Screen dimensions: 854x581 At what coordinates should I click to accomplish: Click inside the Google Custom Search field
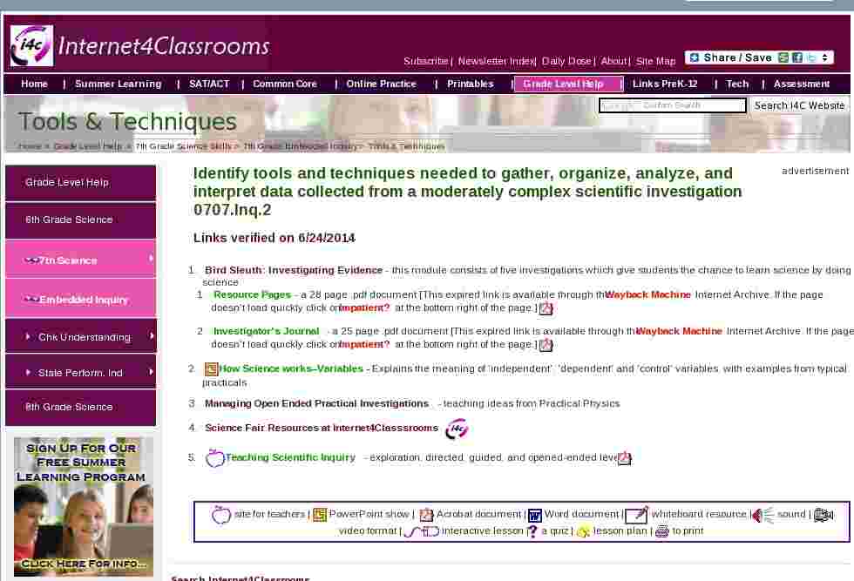pyautogui.click(x=672, y=105)
